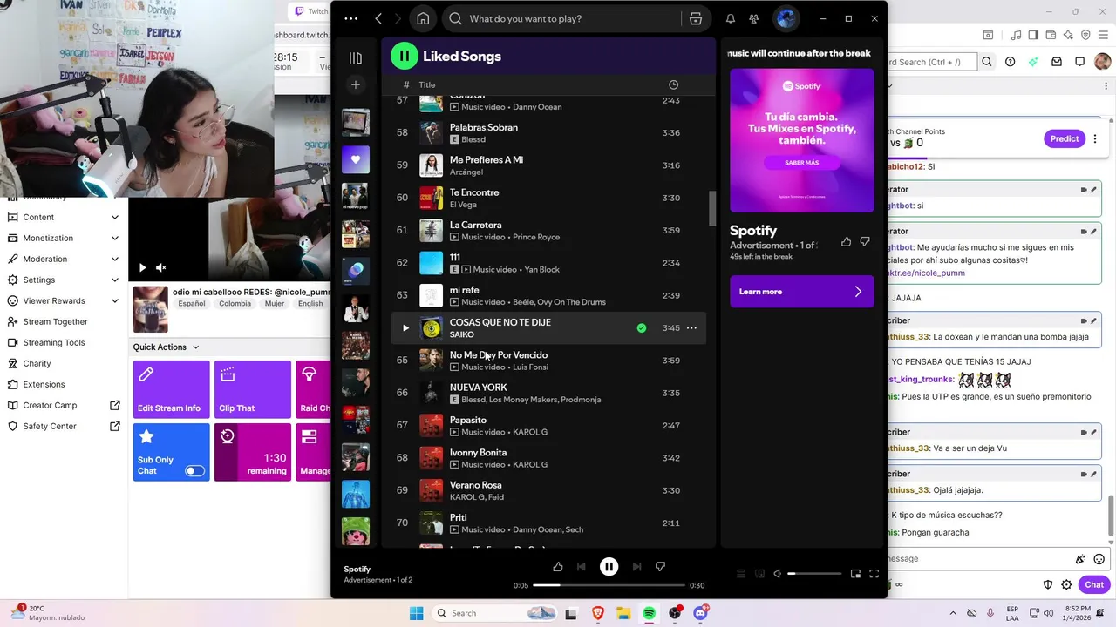Open artist link Prince Royce
Viewport: 1116px width, 627px height.
[536, 237]
